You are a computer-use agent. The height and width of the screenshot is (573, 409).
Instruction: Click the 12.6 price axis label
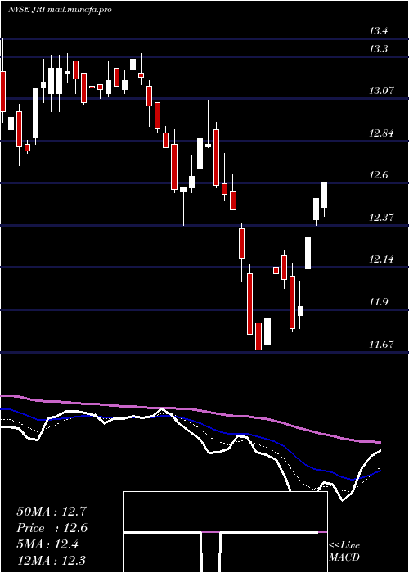[378, 175]
